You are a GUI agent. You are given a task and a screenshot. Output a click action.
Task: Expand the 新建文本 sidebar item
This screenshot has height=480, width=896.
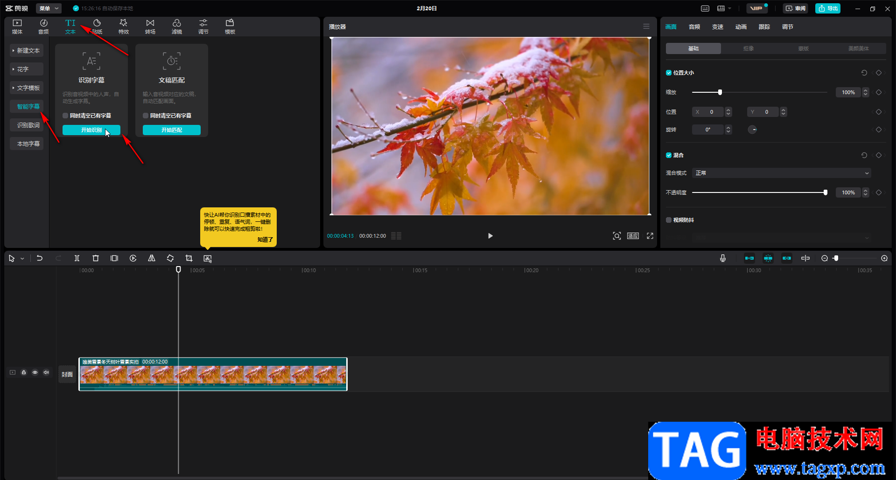tap(27, 50)
